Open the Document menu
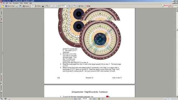 pyautogui.click(x=16, y=3)
